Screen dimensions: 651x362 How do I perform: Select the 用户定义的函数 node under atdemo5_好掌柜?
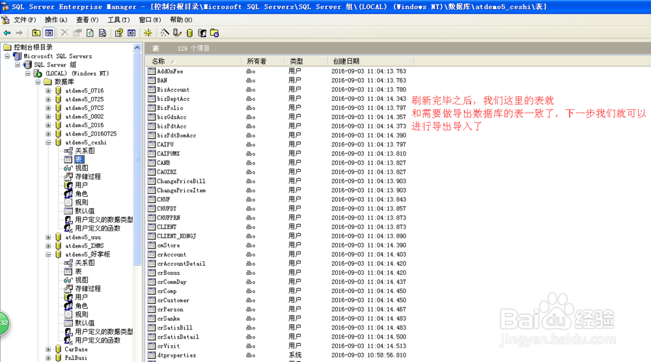(98, 341)
